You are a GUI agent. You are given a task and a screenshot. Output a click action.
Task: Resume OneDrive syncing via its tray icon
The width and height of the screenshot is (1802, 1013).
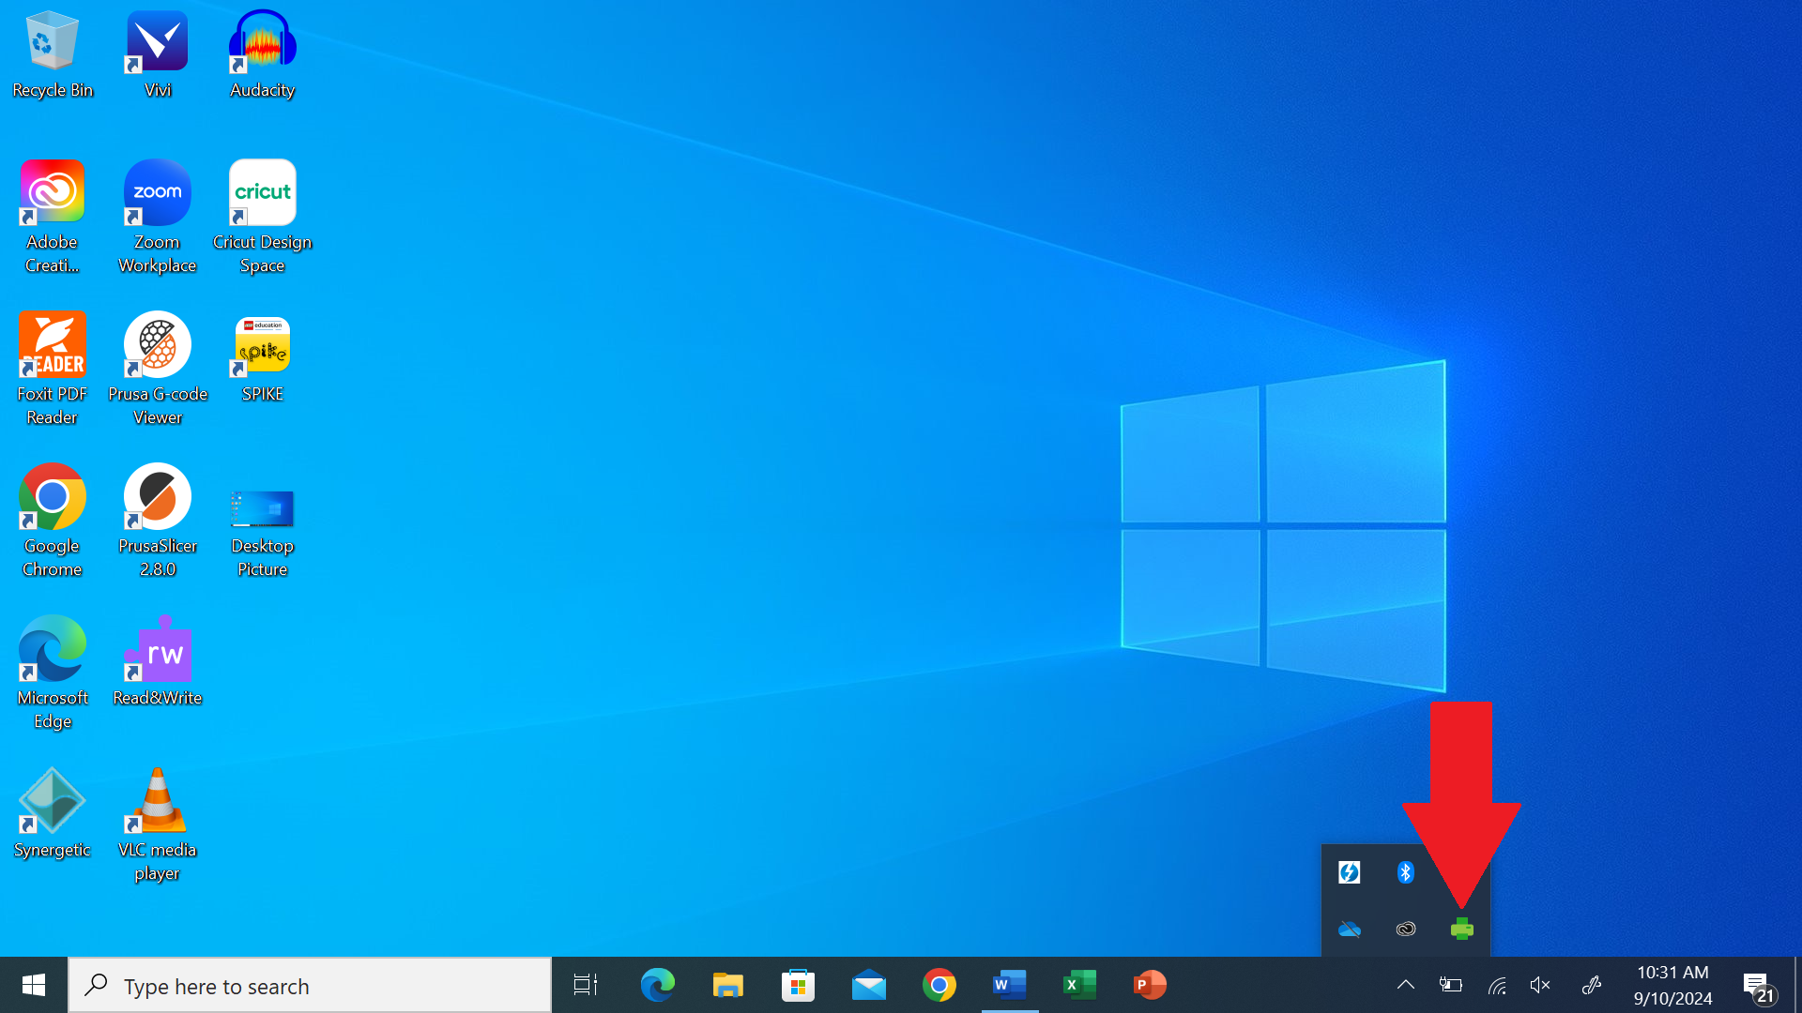click(x=1350, y=929)
